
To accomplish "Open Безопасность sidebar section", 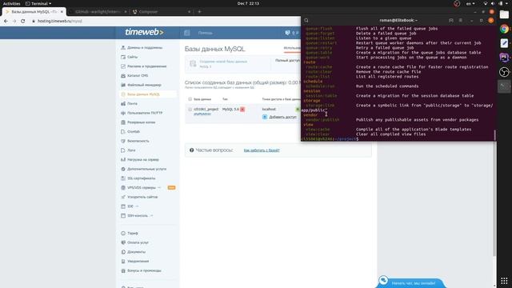I will (138, 141).
